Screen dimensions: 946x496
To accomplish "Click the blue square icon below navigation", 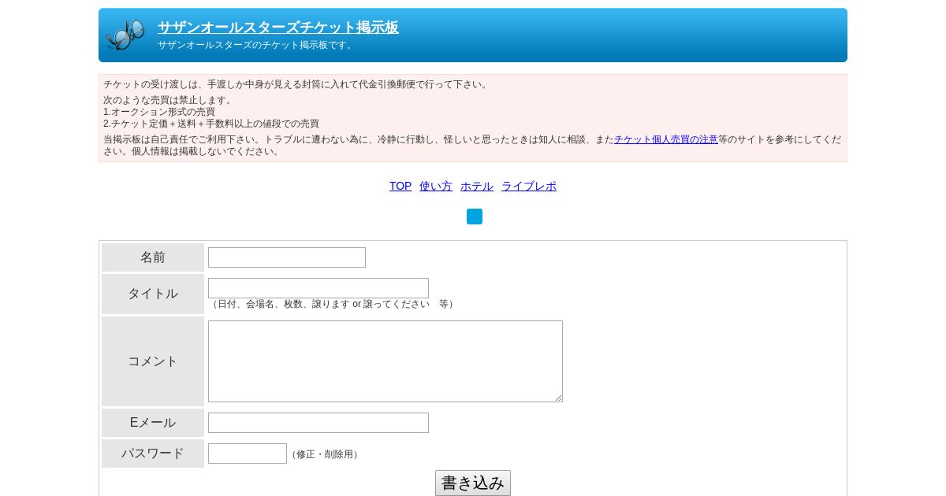I will click(475, 217).
